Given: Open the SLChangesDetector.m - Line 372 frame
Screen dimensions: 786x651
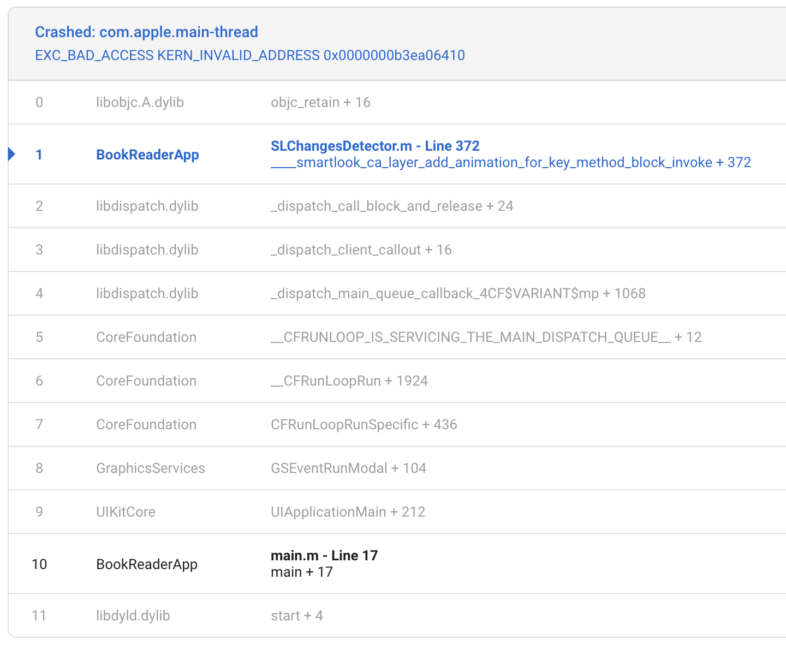Looking at the screenshot, I should click(x=375, y=146).
